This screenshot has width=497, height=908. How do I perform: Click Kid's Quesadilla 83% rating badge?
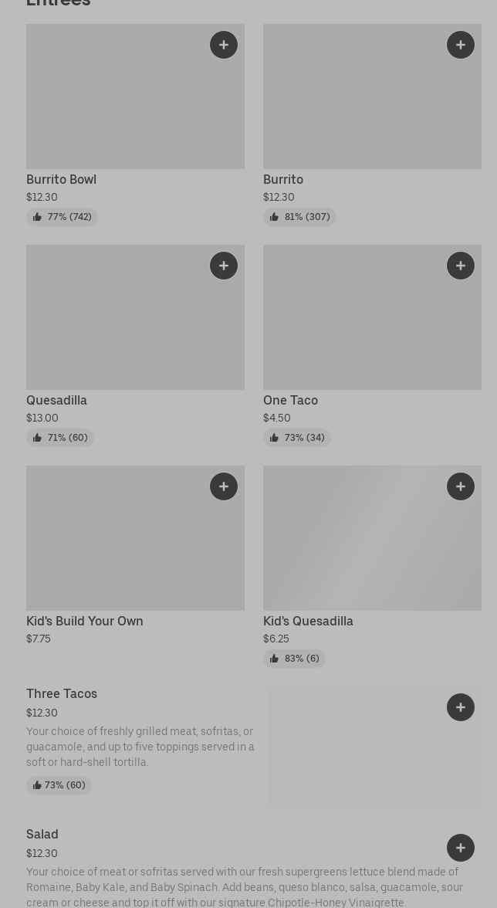click(x=294, y=659)
